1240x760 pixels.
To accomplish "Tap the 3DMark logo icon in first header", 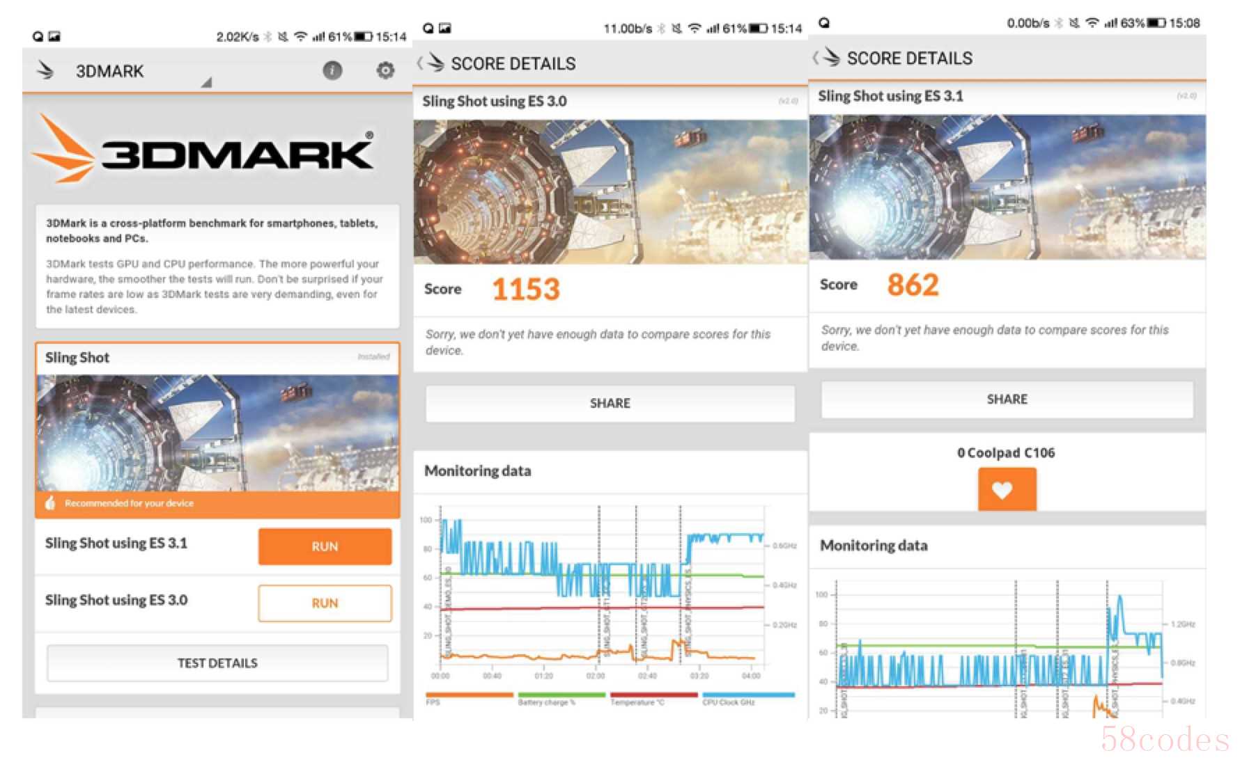I will point(46,70).
